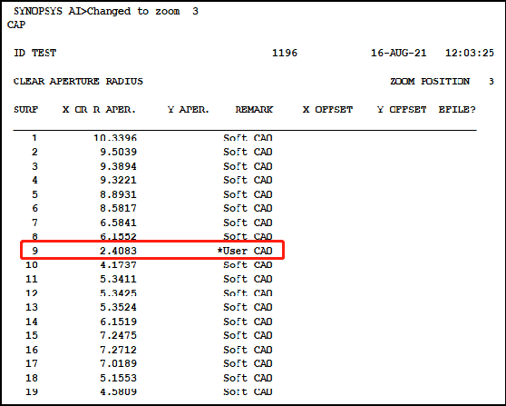The image size is (506, 406).
Task: Select aperture value 5.3524
Action: (118, 307)
